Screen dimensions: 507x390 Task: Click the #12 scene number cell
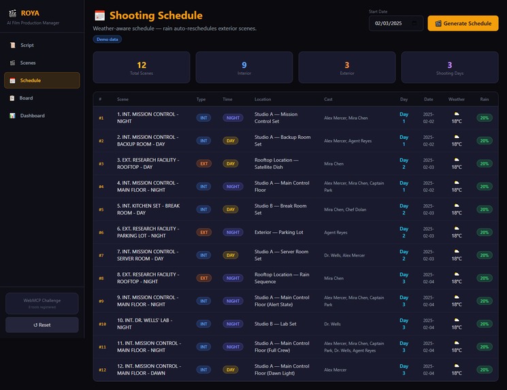(102, 370)
